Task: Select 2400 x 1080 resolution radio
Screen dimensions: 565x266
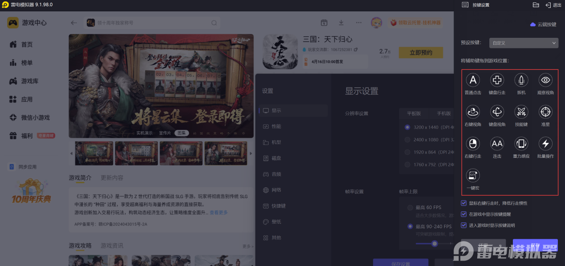Action: [407, 140]
